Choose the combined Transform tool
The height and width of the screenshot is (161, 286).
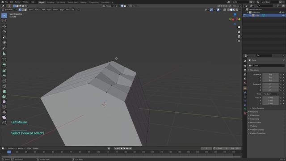point(4,42)
